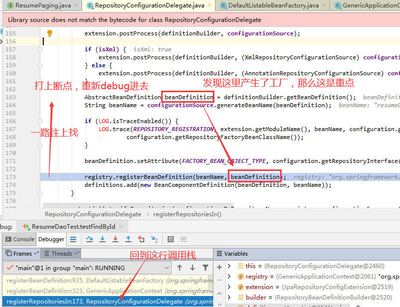Viewport: 400px width, 307px height.
Task: Expand the 'this' variable node
Action: 229,266
